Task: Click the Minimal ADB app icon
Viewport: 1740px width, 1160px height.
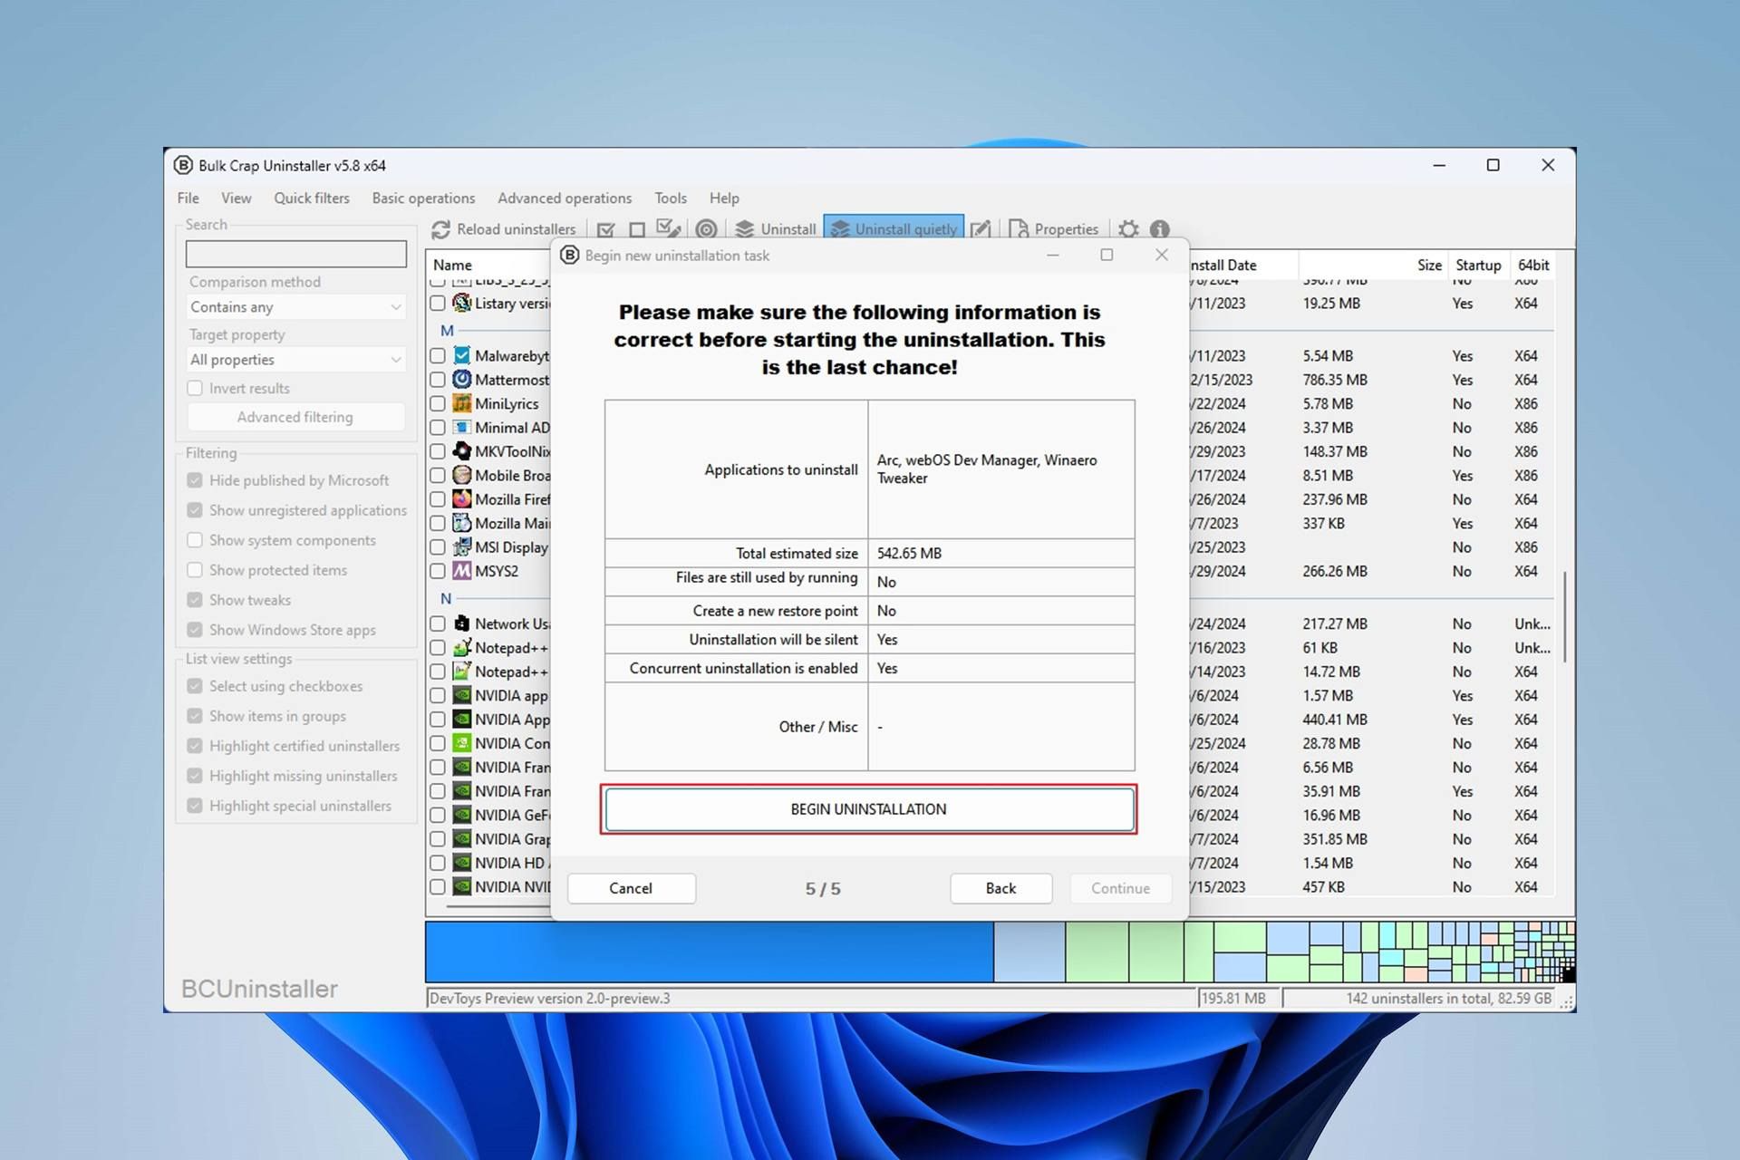Action: [462, 427]
